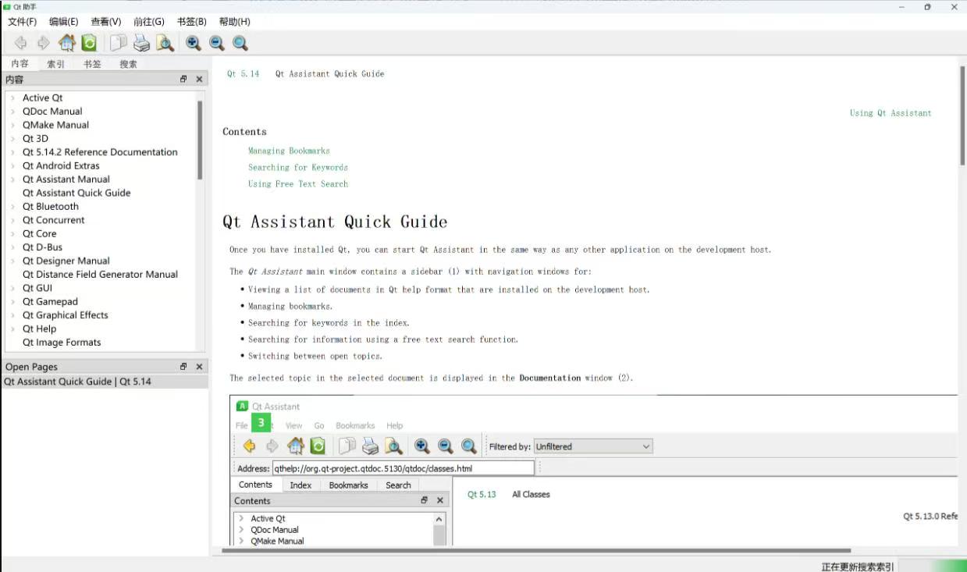967x572 pixels.
Task: Open the Using Qt Assistant link
Action: (891, 113)
